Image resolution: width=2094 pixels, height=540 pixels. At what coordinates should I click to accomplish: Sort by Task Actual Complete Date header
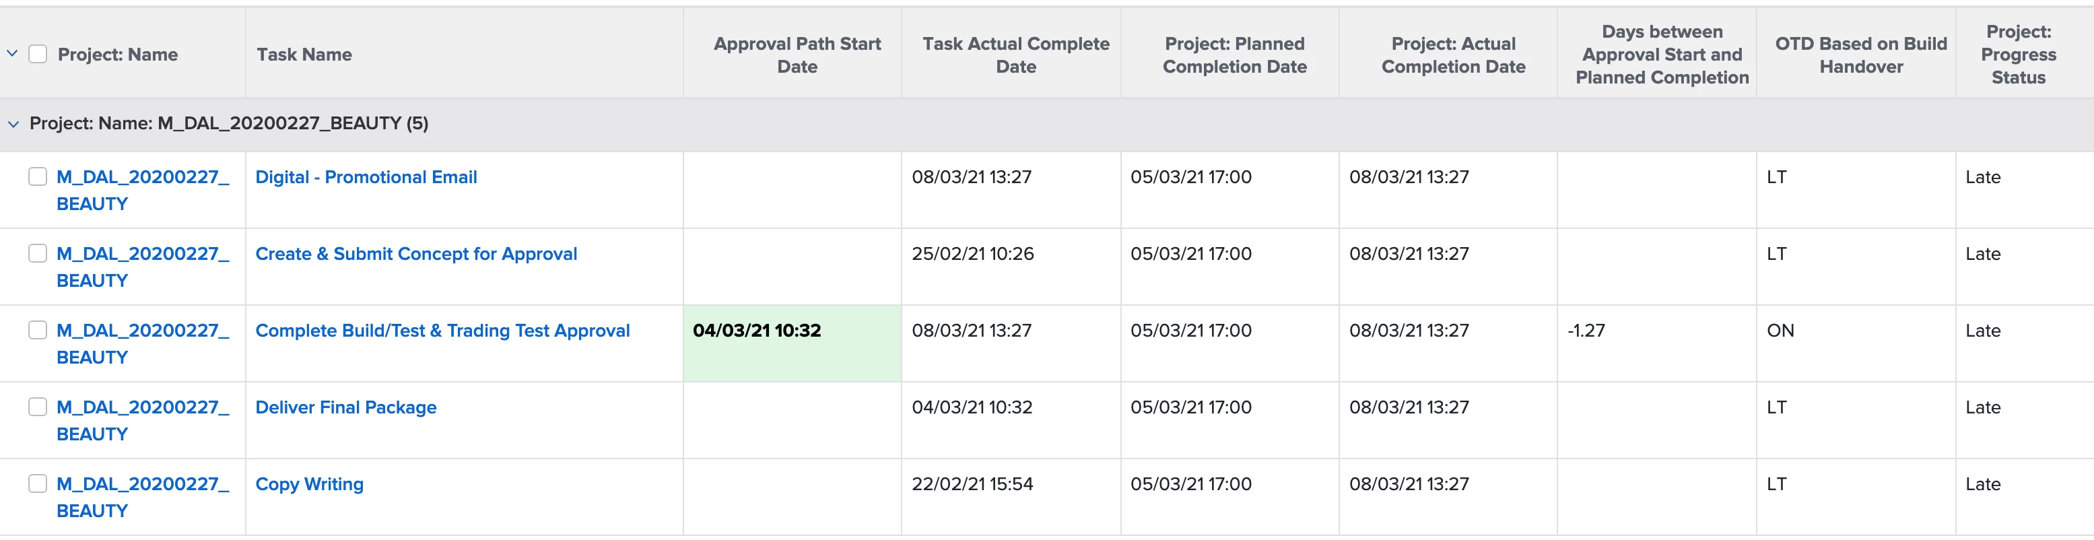tap(1015, 55)
